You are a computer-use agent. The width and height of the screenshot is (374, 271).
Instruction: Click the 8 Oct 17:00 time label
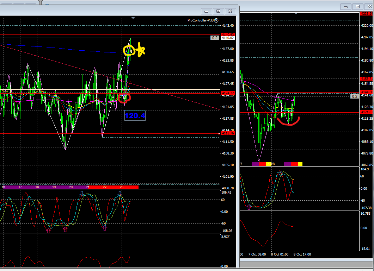[x=302, y=254]
